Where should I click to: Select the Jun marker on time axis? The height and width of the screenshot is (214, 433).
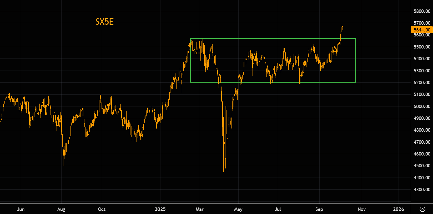point(21,209)
